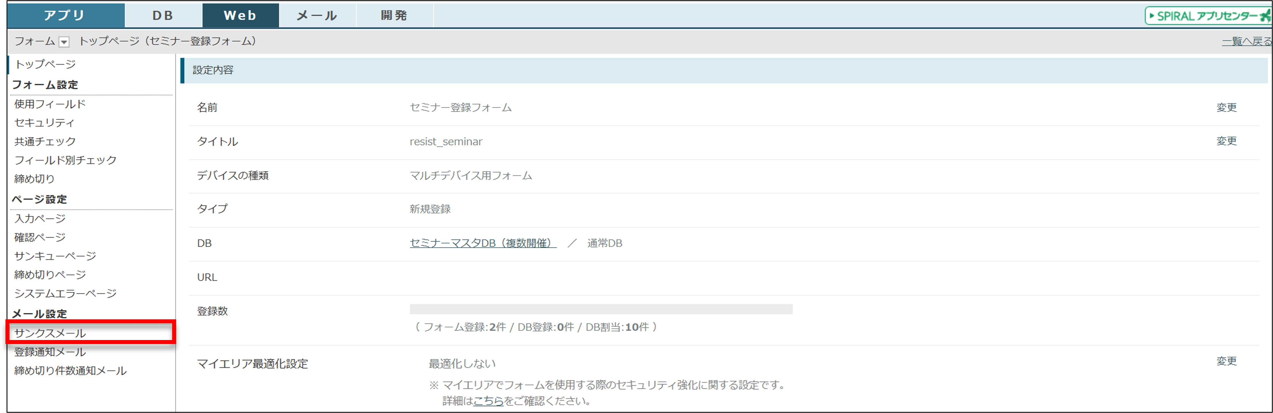Click the こちら details link
This screenshot has width=1273, height=413.
pyautogui.click(x=488, y=401)
